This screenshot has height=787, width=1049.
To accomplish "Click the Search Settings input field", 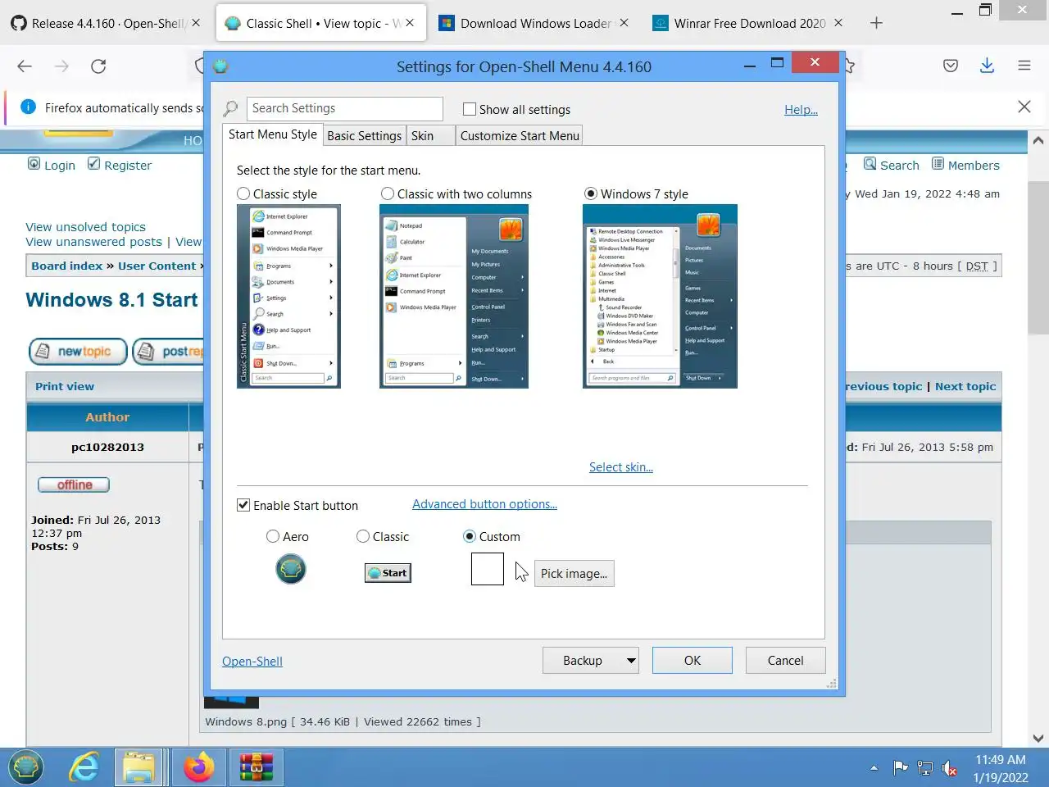I will click(344, 108).
